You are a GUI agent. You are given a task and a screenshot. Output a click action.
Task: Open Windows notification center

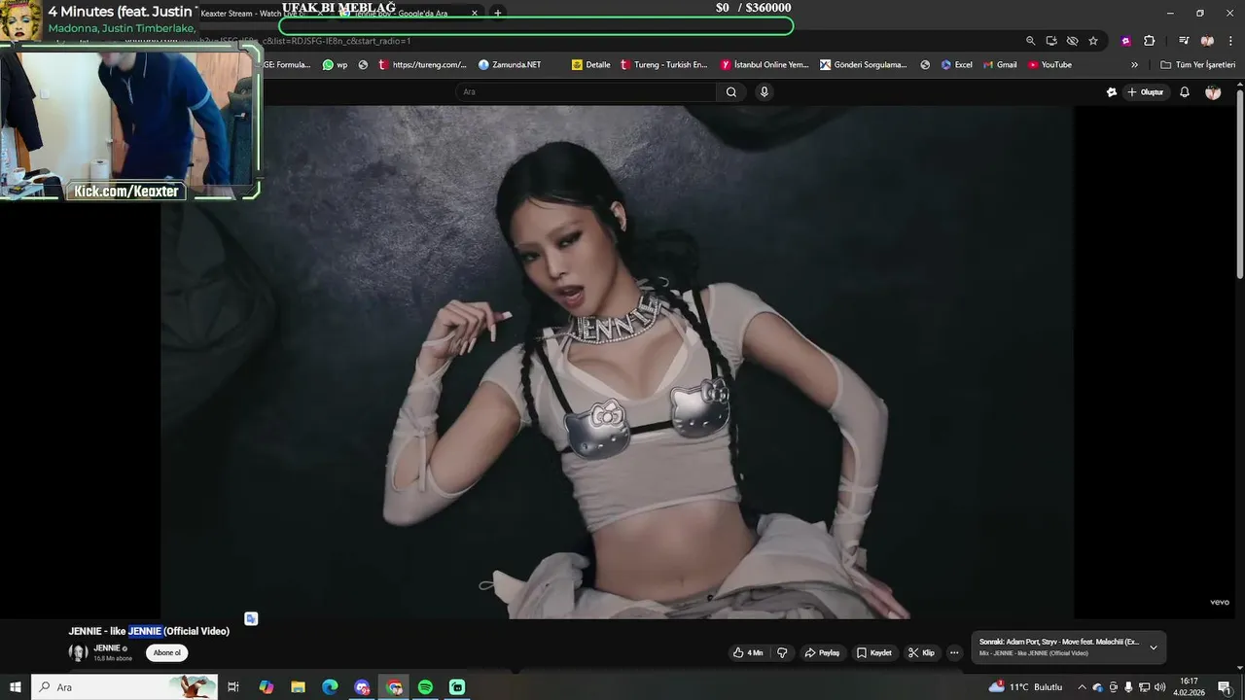[x=1225, y=687]
